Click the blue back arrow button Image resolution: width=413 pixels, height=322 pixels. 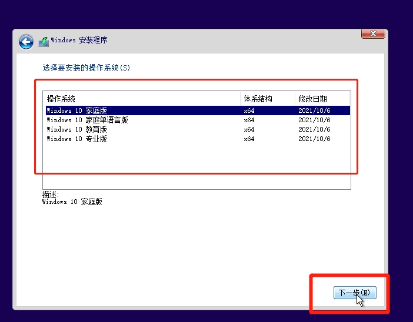[26, 42]
